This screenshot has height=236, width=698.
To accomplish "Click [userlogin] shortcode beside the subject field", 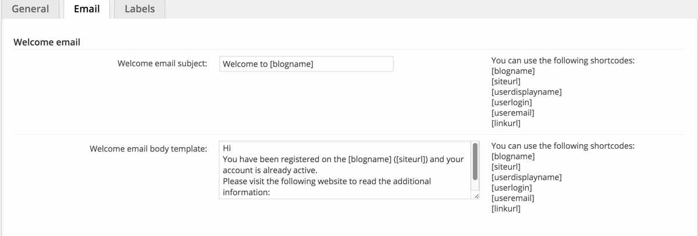I will coord(511,102).
